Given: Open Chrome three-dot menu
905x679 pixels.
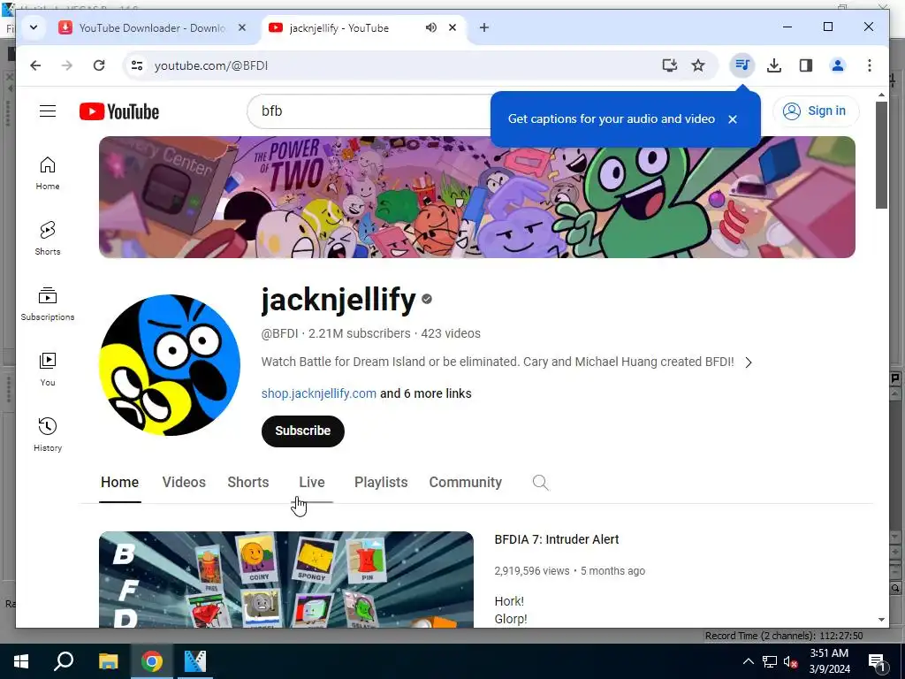Looking at the screenshot, I should point(870,65).
